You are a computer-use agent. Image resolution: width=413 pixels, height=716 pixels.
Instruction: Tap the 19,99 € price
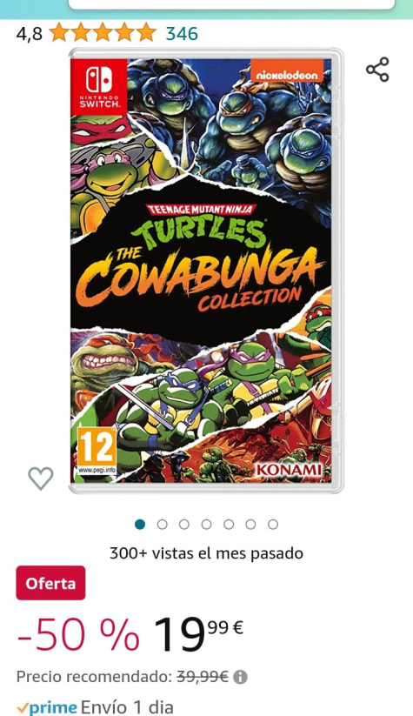click(x=198, y=634)
